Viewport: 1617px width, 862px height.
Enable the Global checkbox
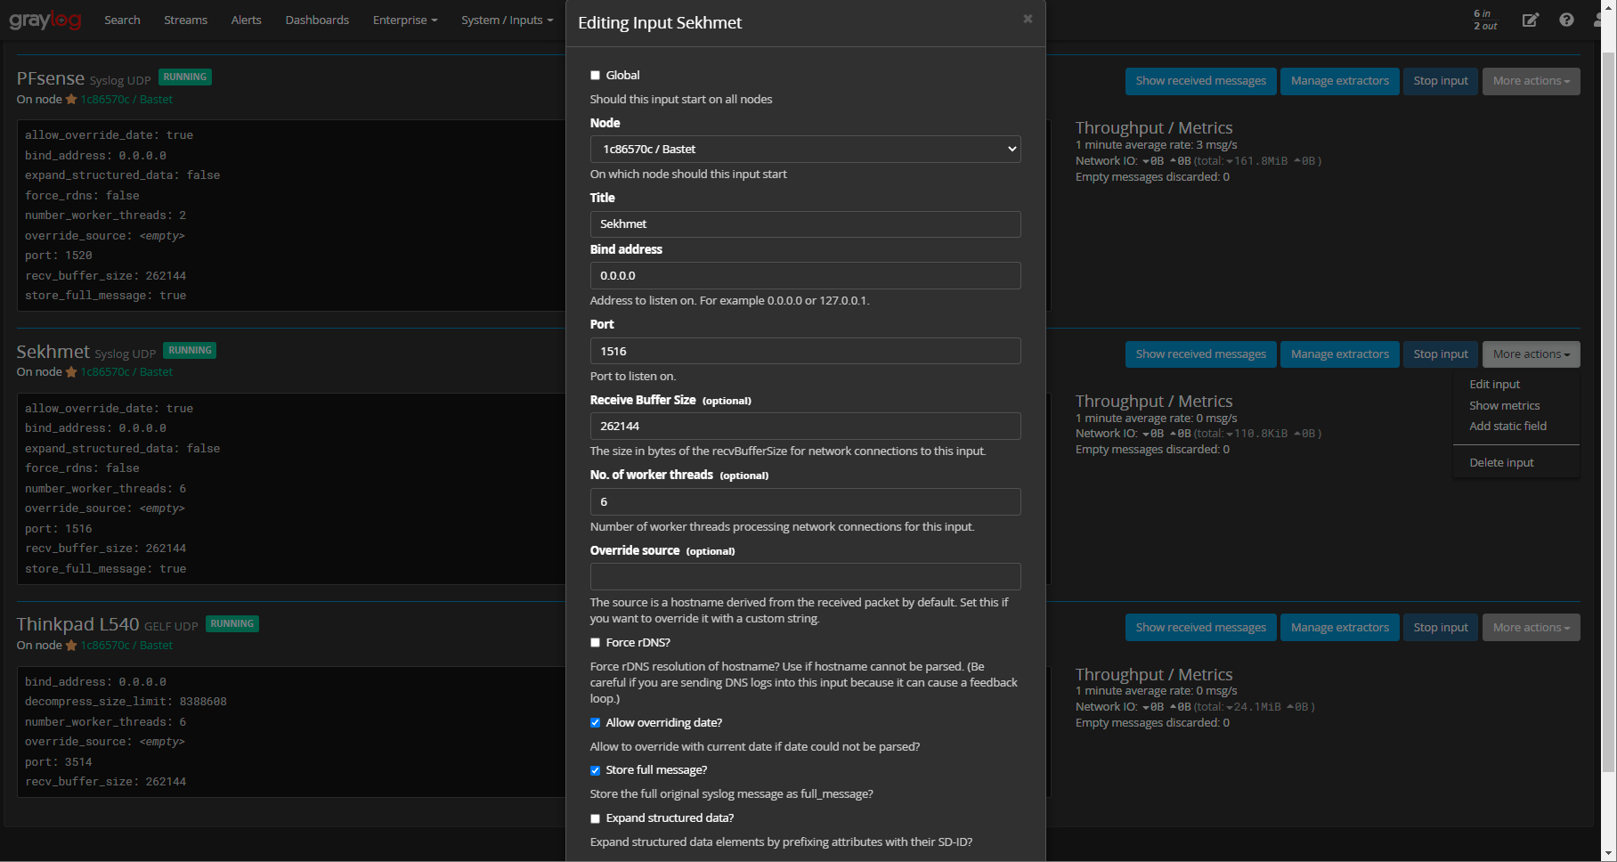pos(596,76)
